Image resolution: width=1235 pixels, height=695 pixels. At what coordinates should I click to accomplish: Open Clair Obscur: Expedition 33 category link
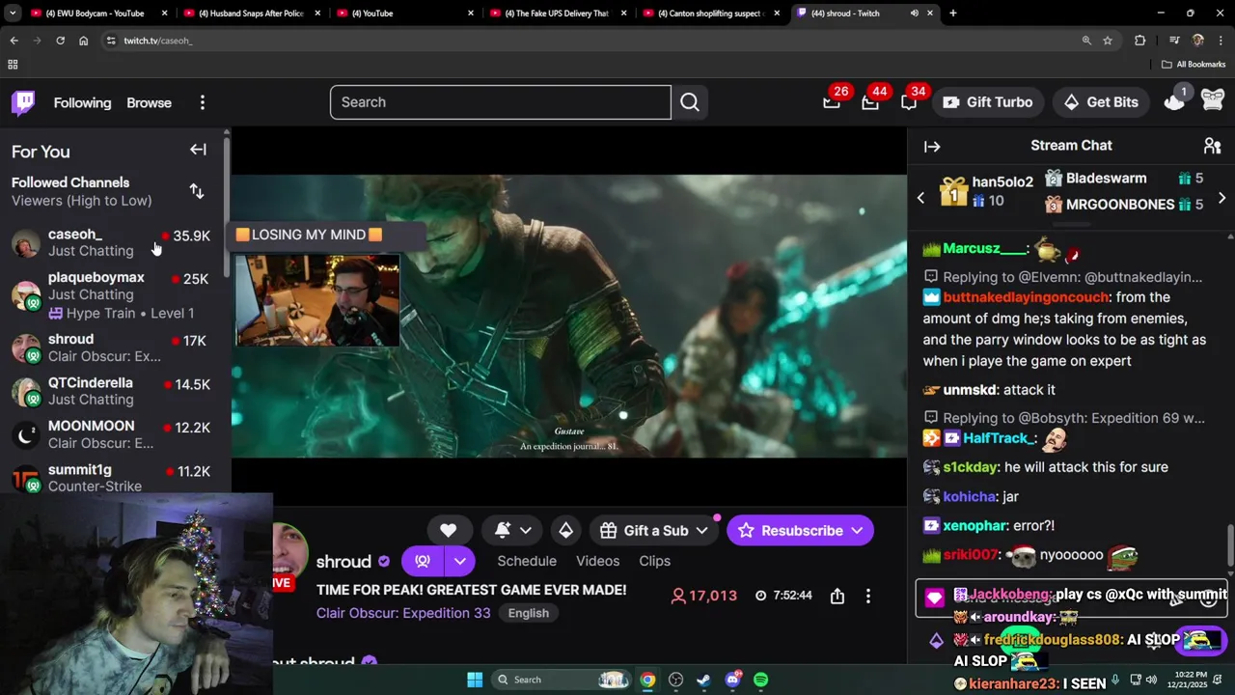click(x=403, y=613)
